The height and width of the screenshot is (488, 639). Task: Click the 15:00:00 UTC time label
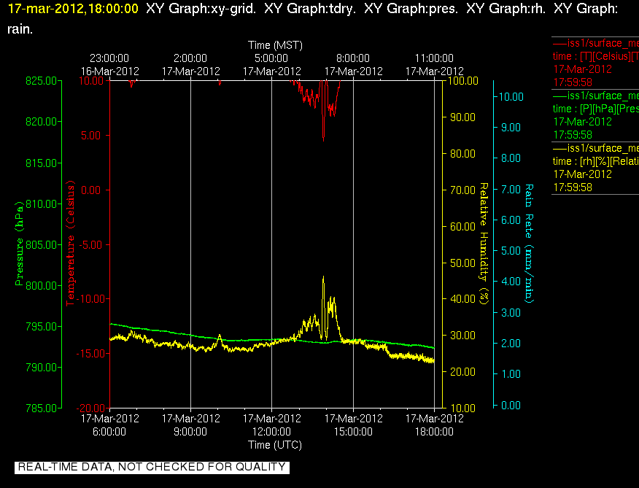tap(353, 432)
